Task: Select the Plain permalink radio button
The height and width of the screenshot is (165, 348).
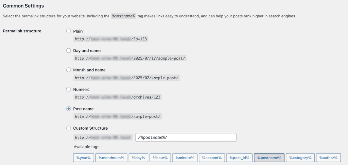Action: pos(69,31)
